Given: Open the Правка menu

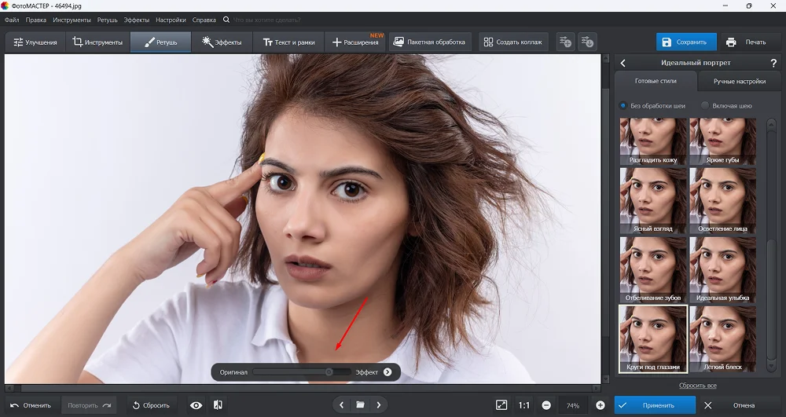Looking at the screenshot, I should pyautogui.click(x=35, y=20).
